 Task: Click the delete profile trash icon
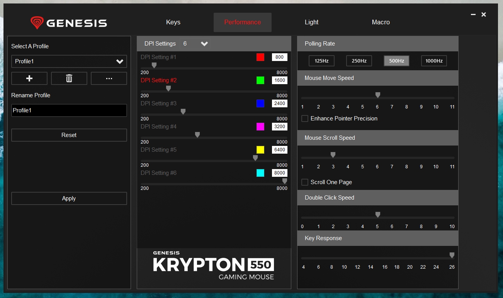[69, 78]
